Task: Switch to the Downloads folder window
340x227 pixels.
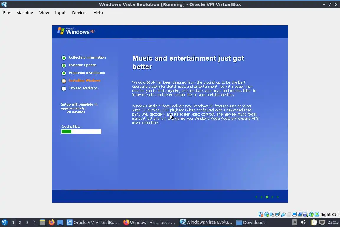Action: pyautogui.click(x=251, y=222)
